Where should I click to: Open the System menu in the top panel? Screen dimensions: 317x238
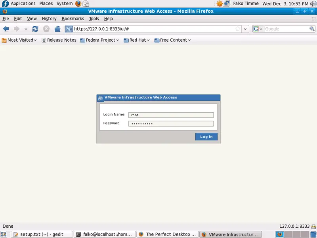[x=65, y=4]
